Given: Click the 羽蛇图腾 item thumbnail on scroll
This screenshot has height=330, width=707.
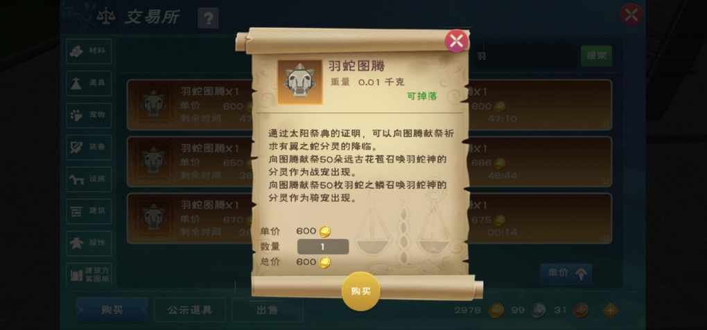Looking at the screenshot, I should point(300,82).
